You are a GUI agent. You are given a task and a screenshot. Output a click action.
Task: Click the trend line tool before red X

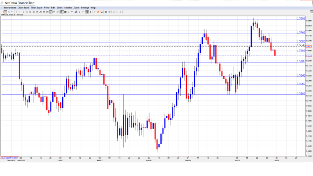point(95,12)
